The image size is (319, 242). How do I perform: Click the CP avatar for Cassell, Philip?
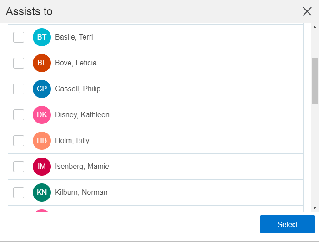pyautogui.click(x=42, y=89)
